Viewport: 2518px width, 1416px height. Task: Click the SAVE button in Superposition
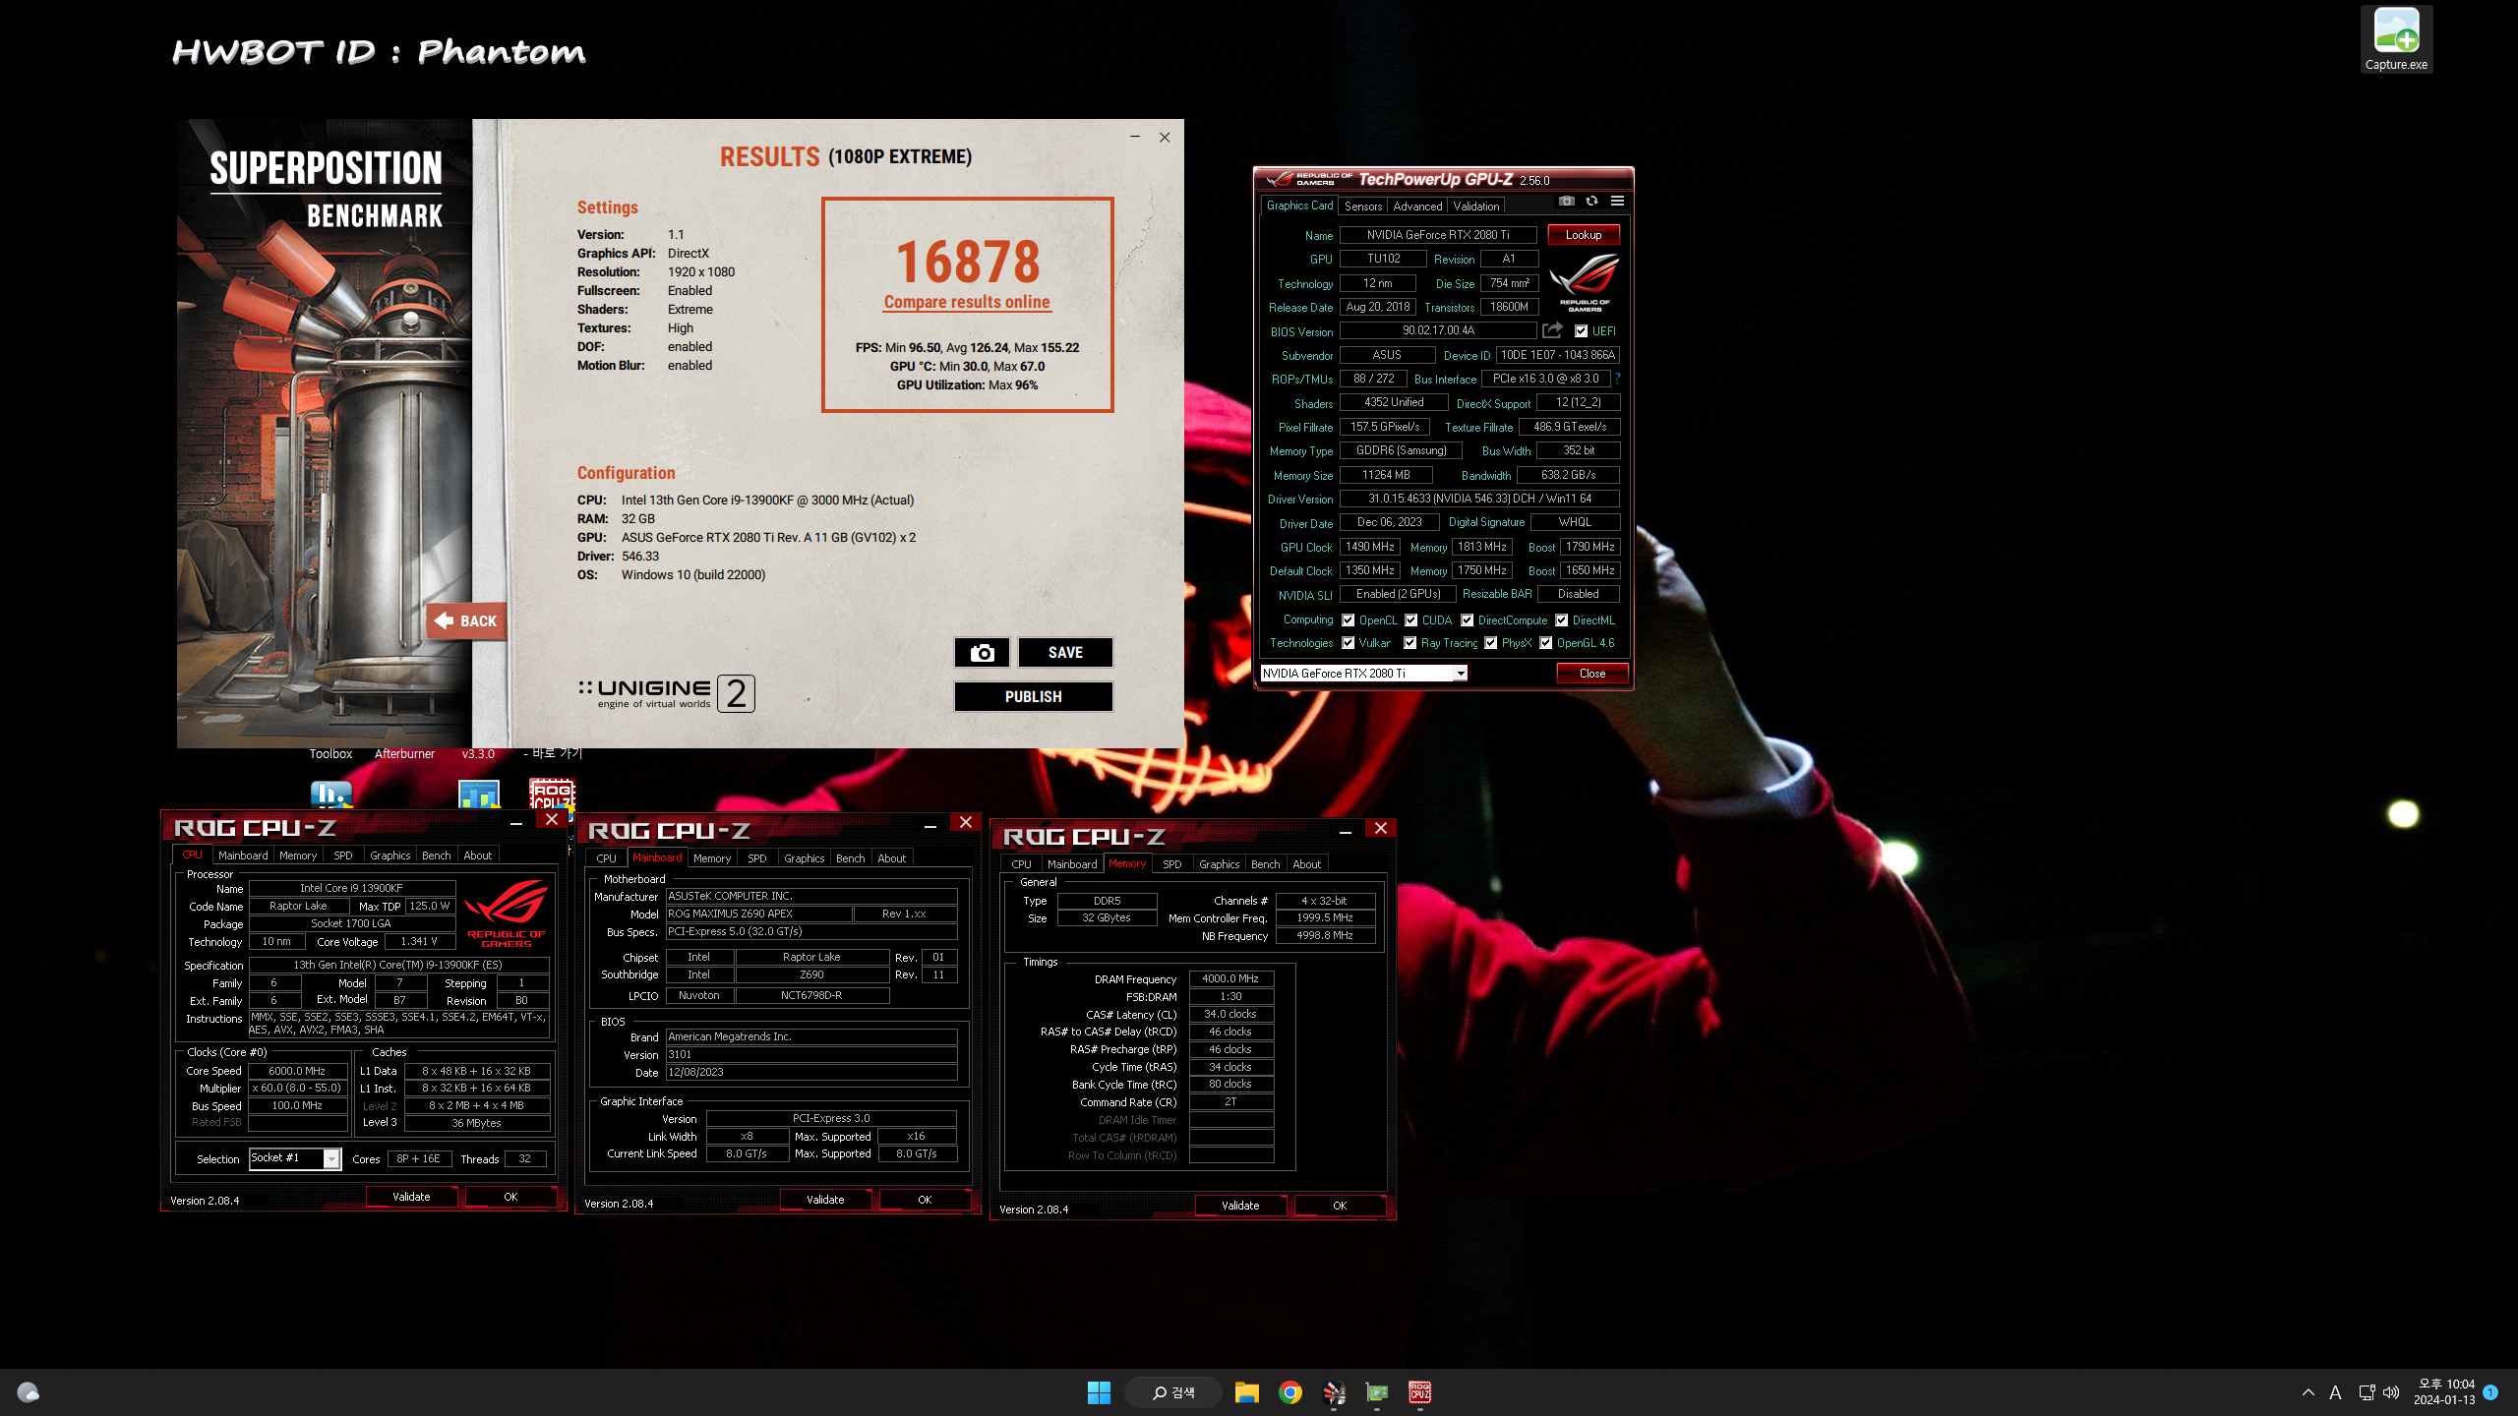pyautogui.click(x=1065, y=653)
